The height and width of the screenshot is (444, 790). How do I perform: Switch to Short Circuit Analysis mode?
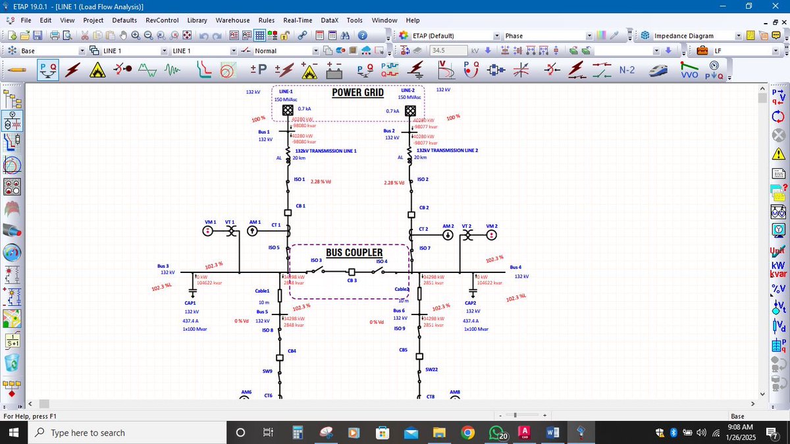click(72, 69)
